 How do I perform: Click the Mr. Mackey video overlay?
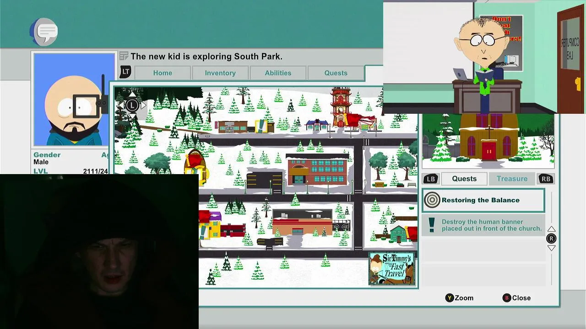point(484,57)
